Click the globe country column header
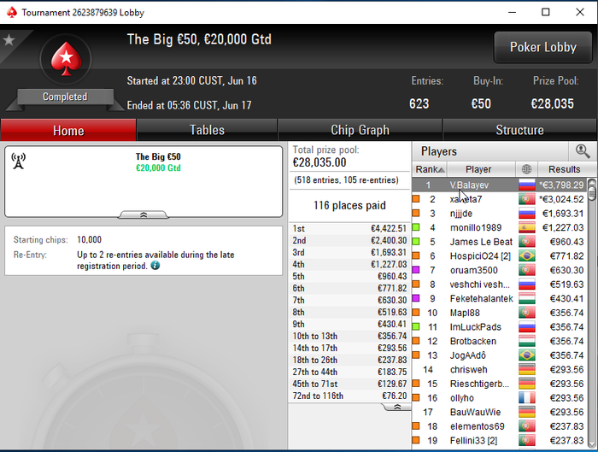 tap(527, 169)
